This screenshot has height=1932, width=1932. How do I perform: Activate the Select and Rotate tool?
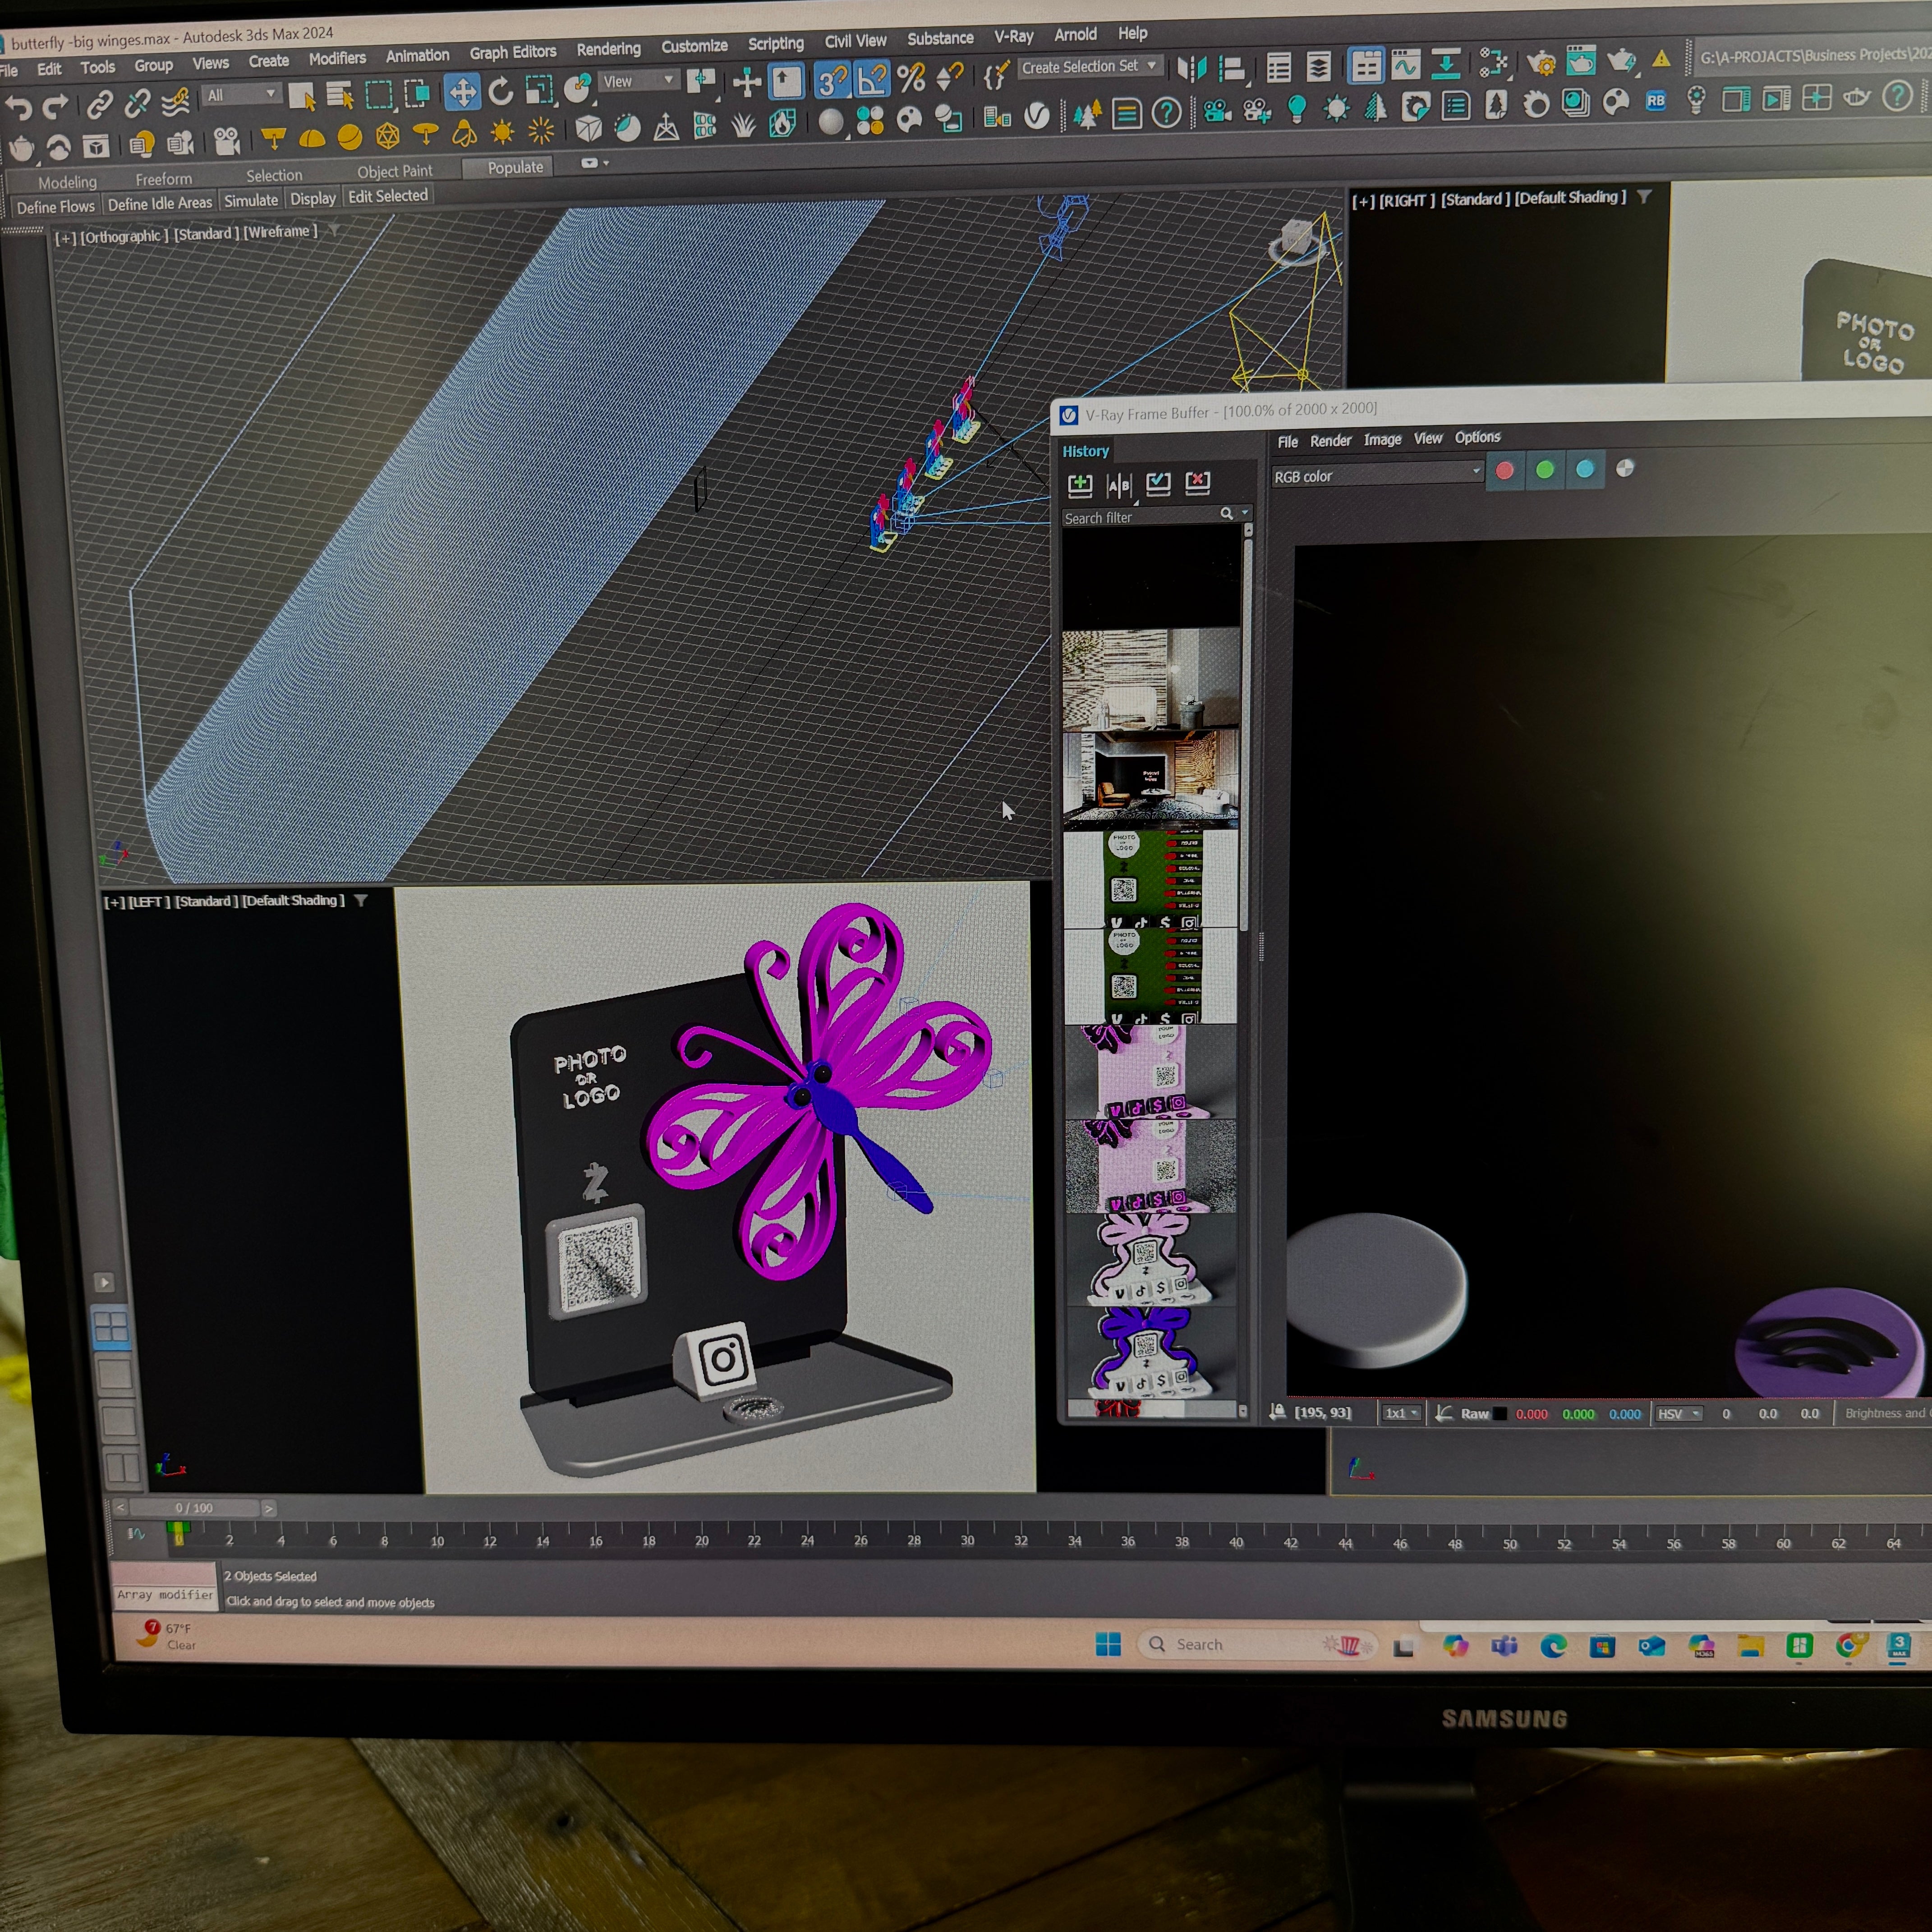501,91
